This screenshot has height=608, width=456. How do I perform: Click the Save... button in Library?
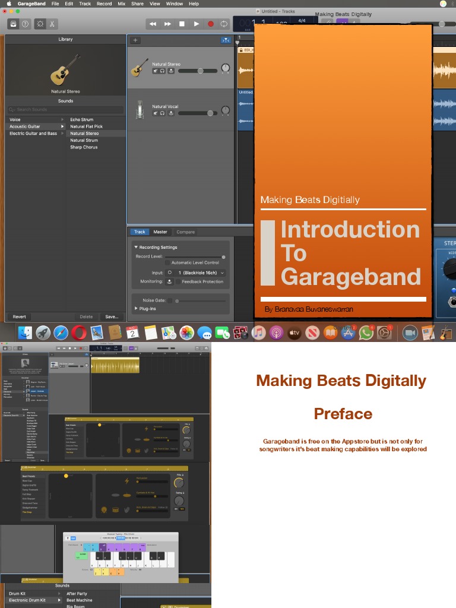tap(112, 317)
